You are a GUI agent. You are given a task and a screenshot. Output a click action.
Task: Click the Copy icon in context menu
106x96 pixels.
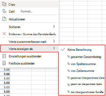4,4
